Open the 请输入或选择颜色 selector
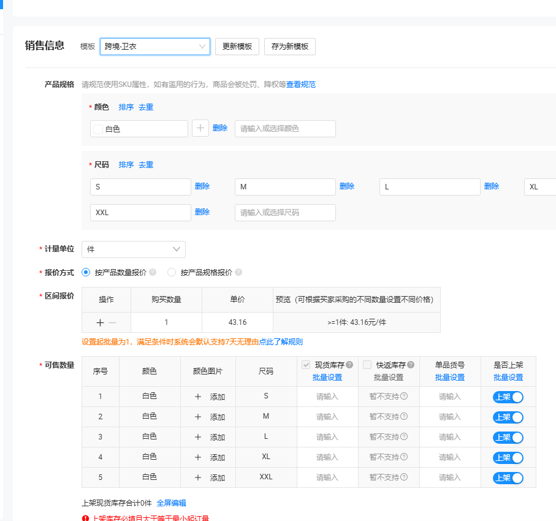Screen dimensions: 556x521 (285, 128)
